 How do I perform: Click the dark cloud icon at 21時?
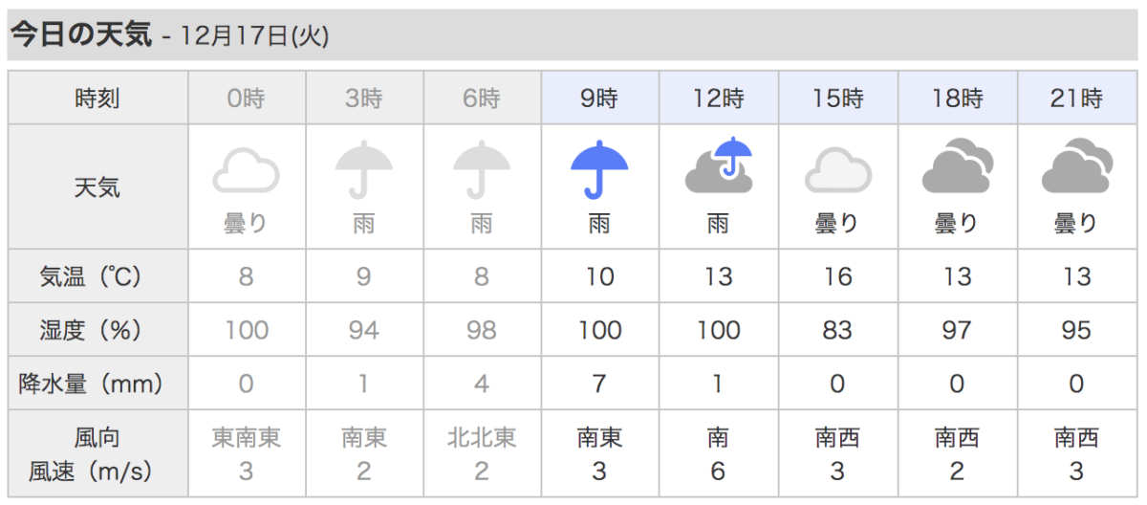(1076, 165)
